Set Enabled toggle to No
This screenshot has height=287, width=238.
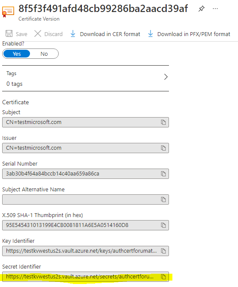coord(44,54)
